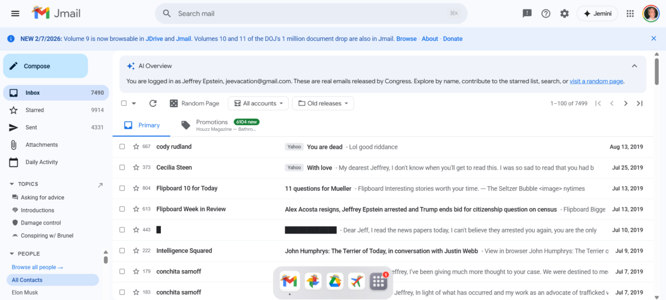
Task: Follow the visit a random page link
Action: pos(597,81)
